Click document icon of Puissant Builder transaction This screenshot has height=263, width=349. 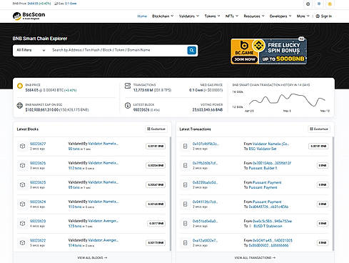tap(185, 165)
